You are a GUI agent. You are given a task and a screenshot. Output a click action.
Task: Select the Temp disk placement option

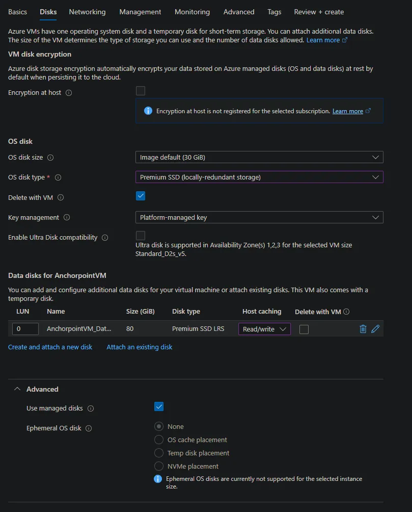tap(158, 453)
